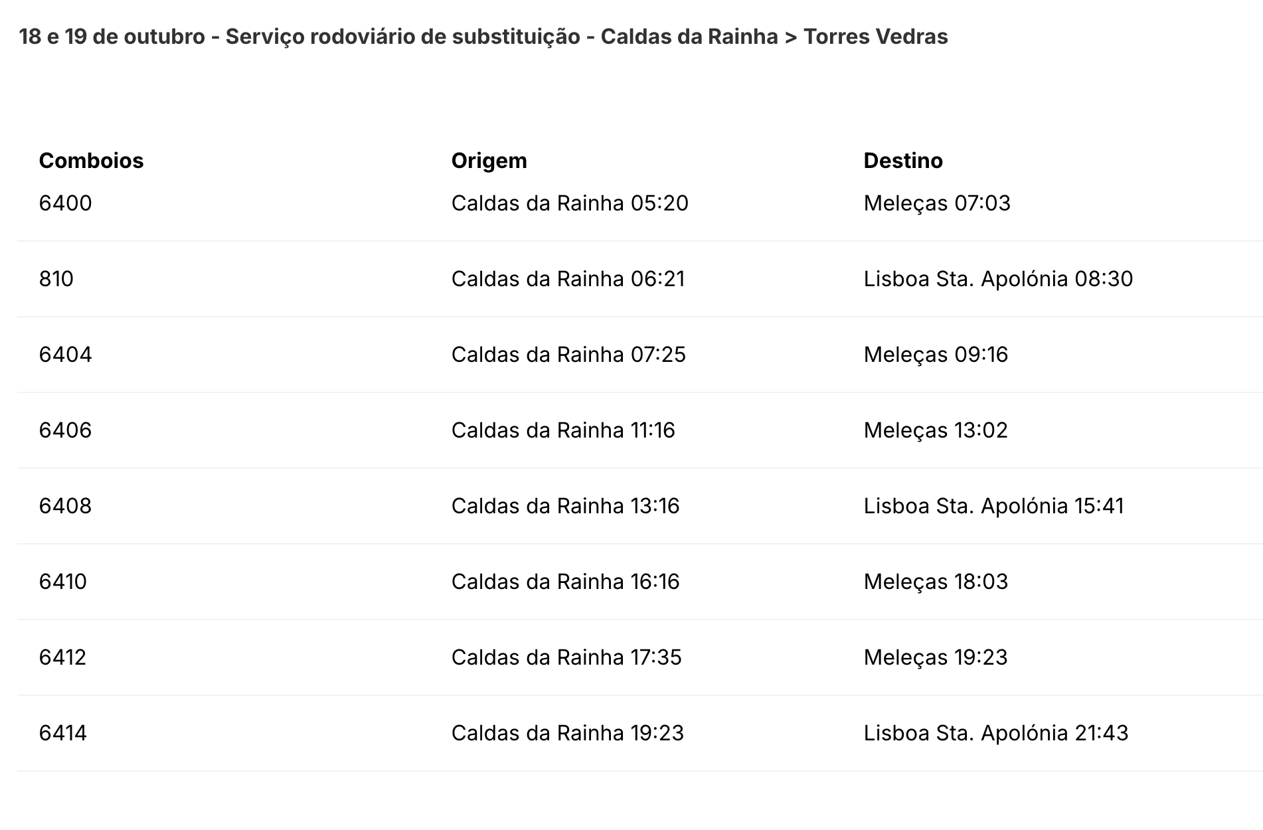Select train number 810

[x=56, y=279]
